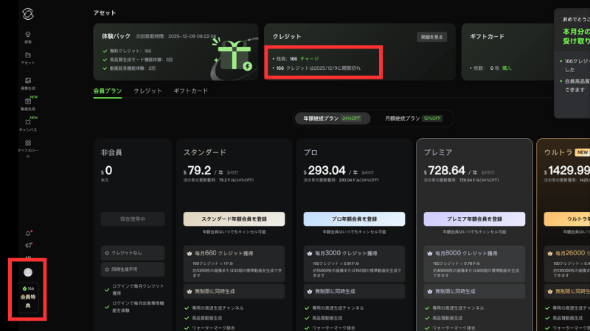Switch to the ギフトカード tab
The width and height of the screenshot is (590, 331).
[190, 91]
